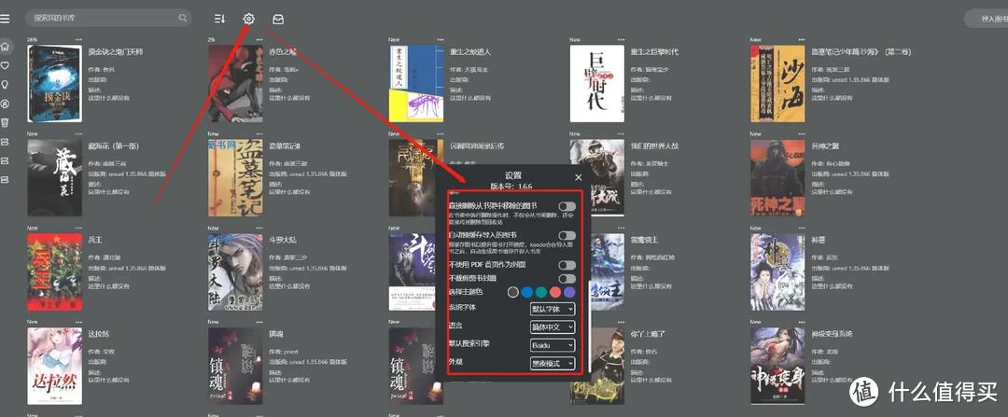
Task: Open the 藏海花 book cover
Action: tap(55, 177)
